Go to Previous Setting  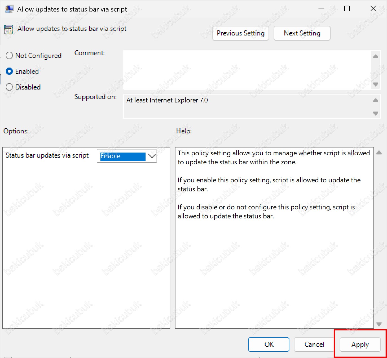(241, 33)
